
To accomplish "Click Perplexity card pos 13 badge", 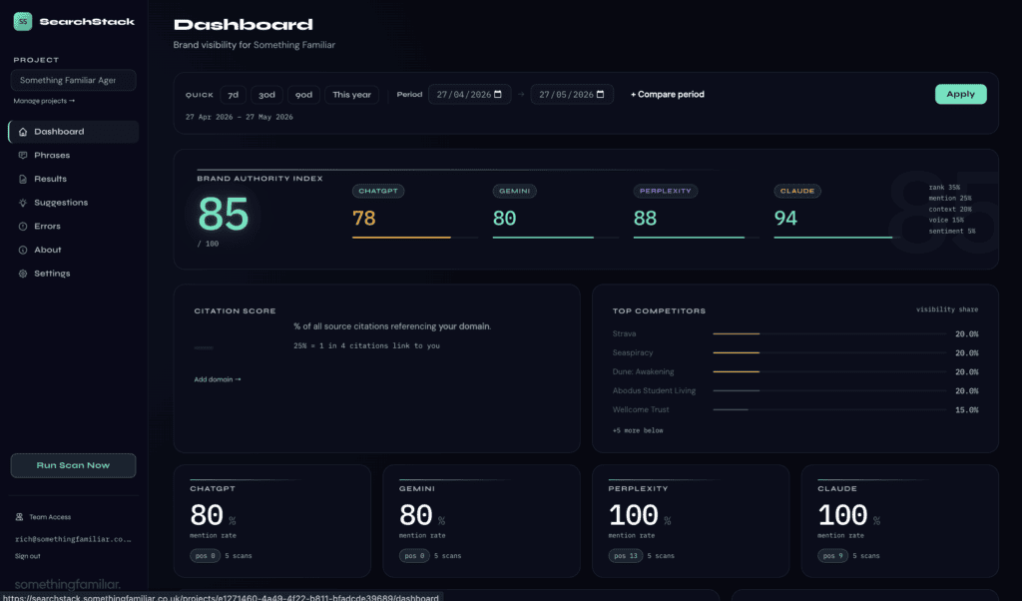I will pyautogui.click(x=625, y=556).
